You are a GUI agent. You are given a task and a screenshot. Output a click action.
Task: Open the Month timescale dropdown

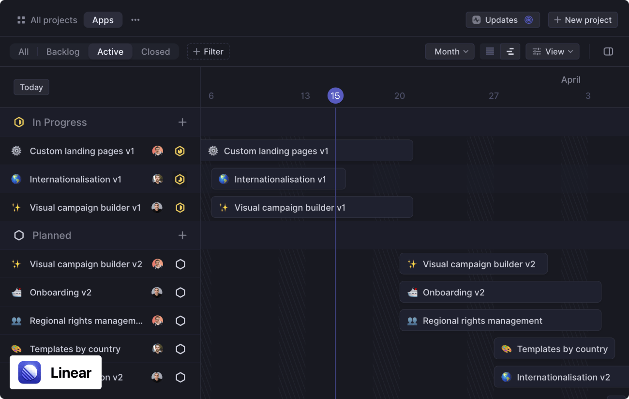[x=449, y=51]
